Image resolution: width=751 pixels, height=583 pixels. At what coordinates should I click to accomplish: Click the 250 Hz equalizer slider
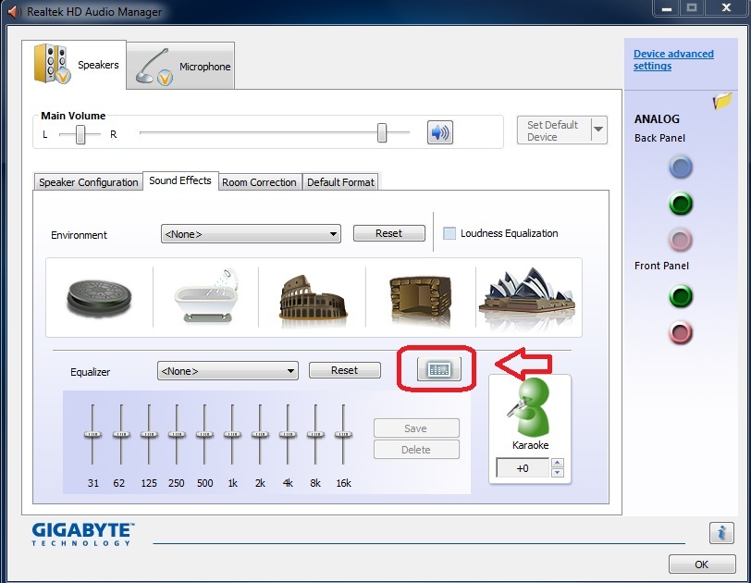[177, 435]
